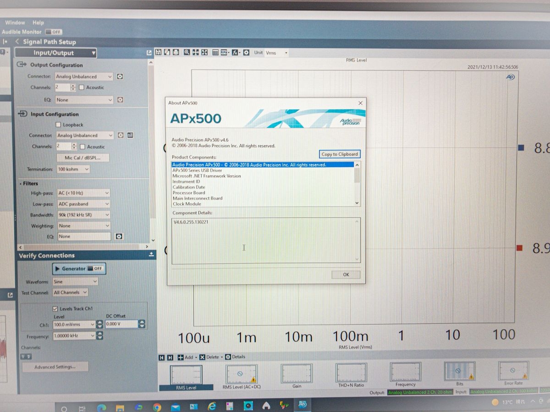Open the Window menu
Screen dimensions: 550x412
15,22
